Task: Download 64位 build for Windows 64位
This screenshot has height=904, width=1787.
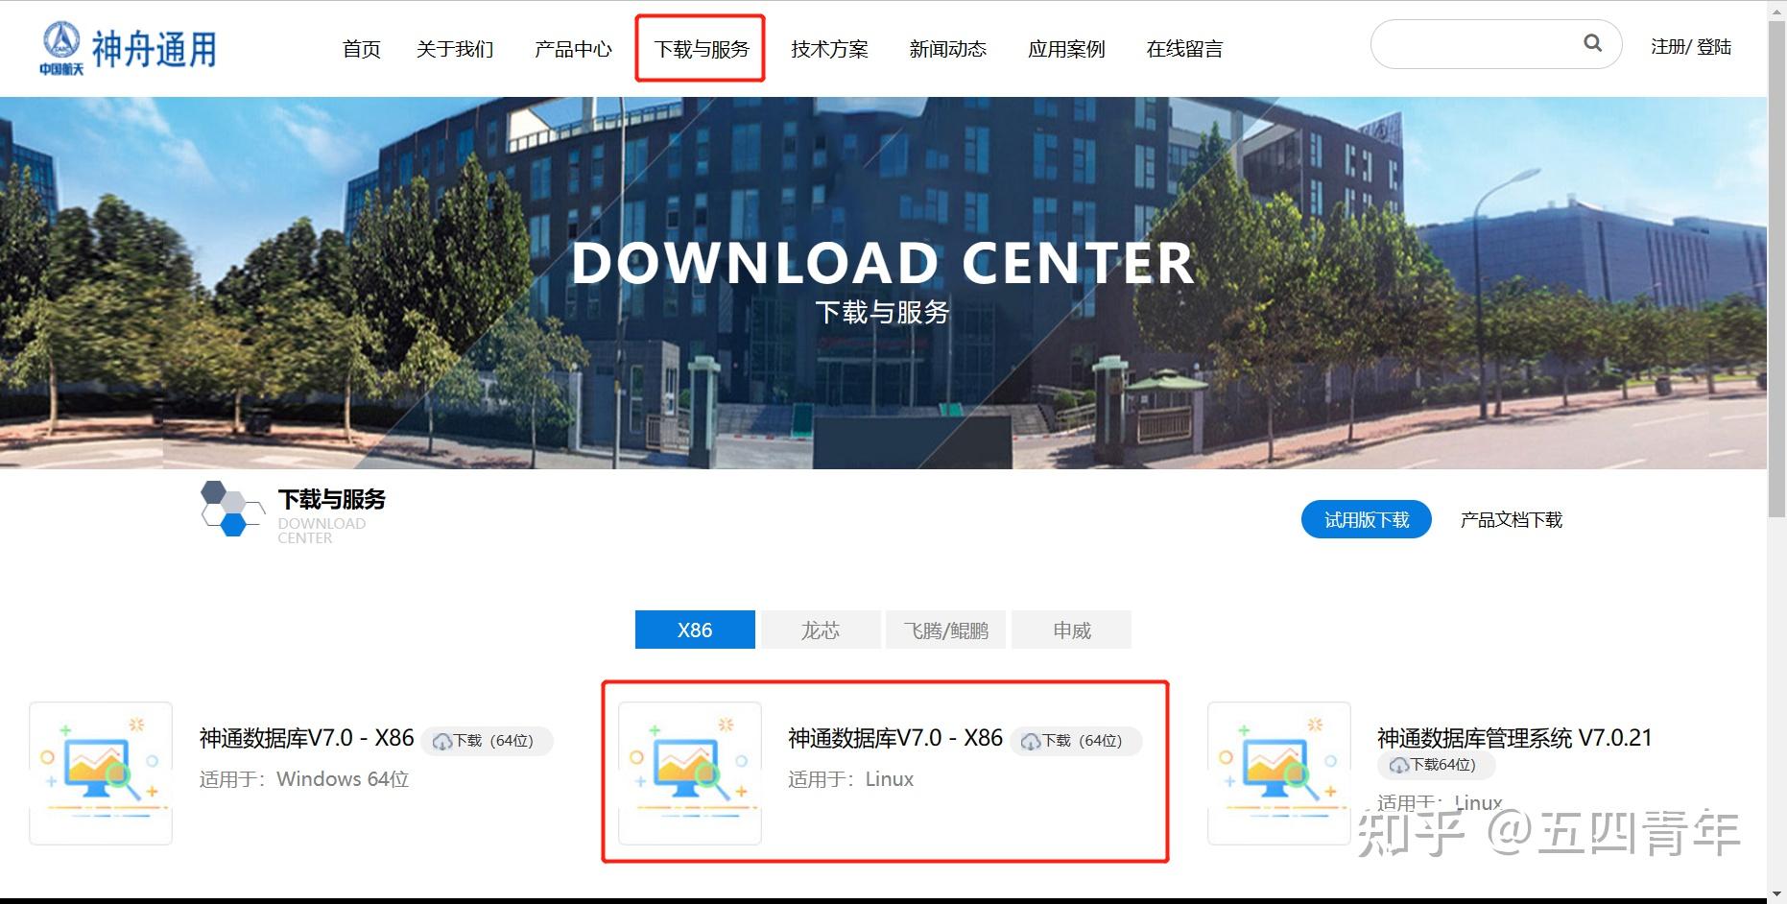Action: (x=487, y=741)
